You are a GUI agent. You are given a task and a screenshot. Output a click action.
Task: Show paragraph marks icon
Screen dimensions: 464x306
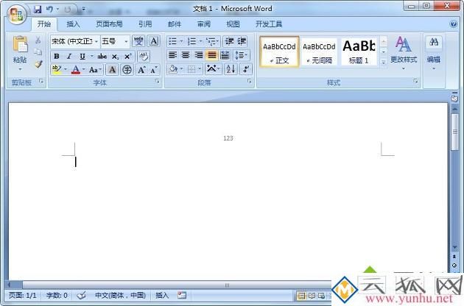[x=246, y=69]
